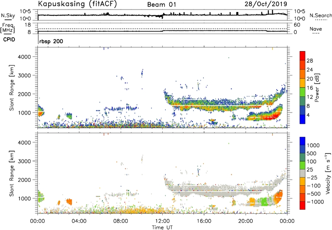Click the '20:00' time axis label
This screenshot has width=332, height=230.
click(x=245, y=221)
